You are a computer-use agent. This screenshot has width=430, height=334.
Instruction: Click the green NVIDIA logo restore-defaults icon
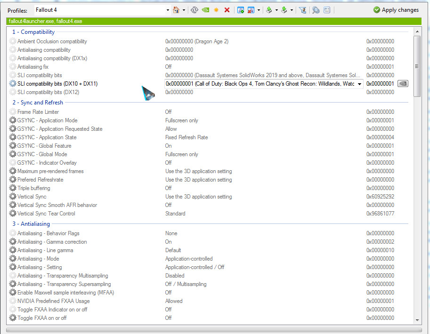(x=205, y=10)
